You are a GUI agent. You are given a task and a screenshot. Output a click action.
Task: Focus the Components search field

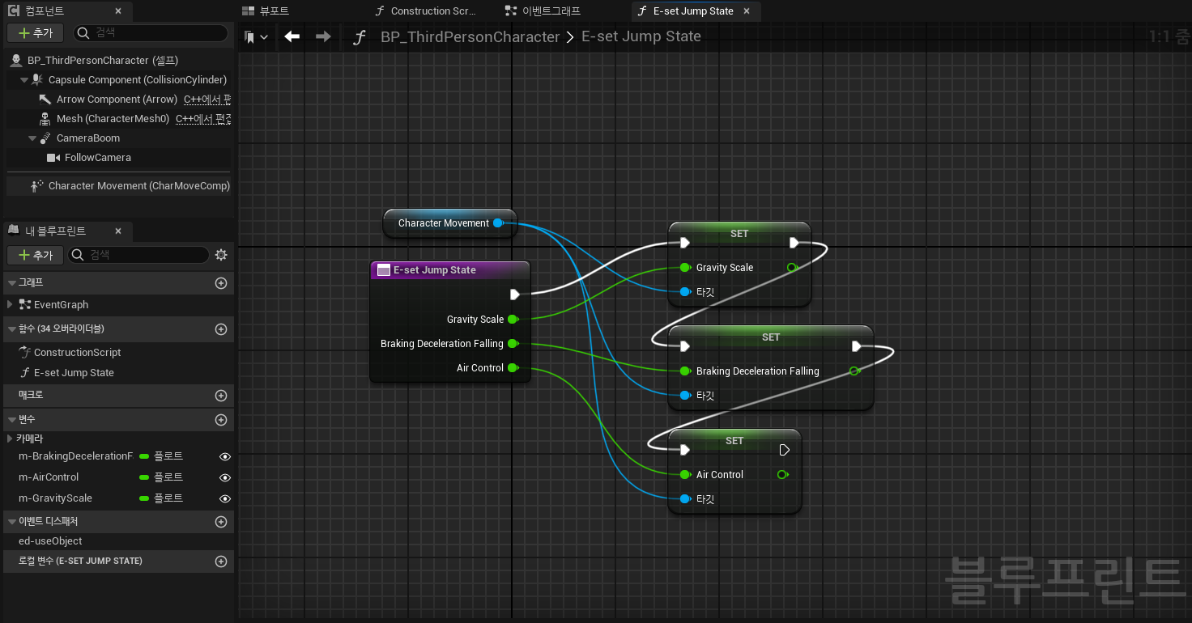tap(151, 33)
